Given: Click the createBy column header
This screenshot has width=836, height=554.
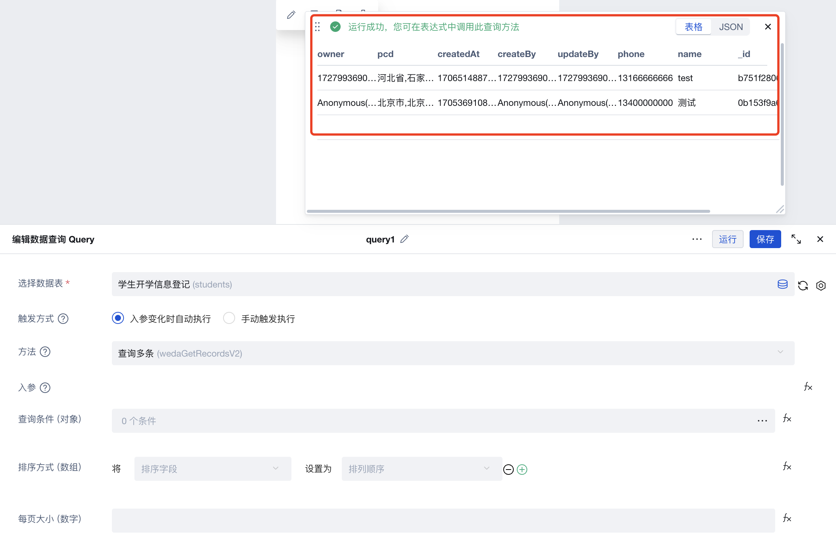Looking at the screenshot, I should 517,54.
